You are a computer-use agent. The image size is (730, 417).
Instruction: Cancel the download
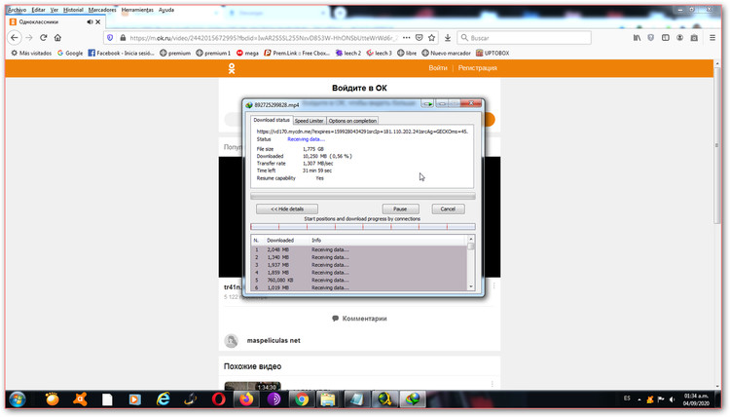448,209
